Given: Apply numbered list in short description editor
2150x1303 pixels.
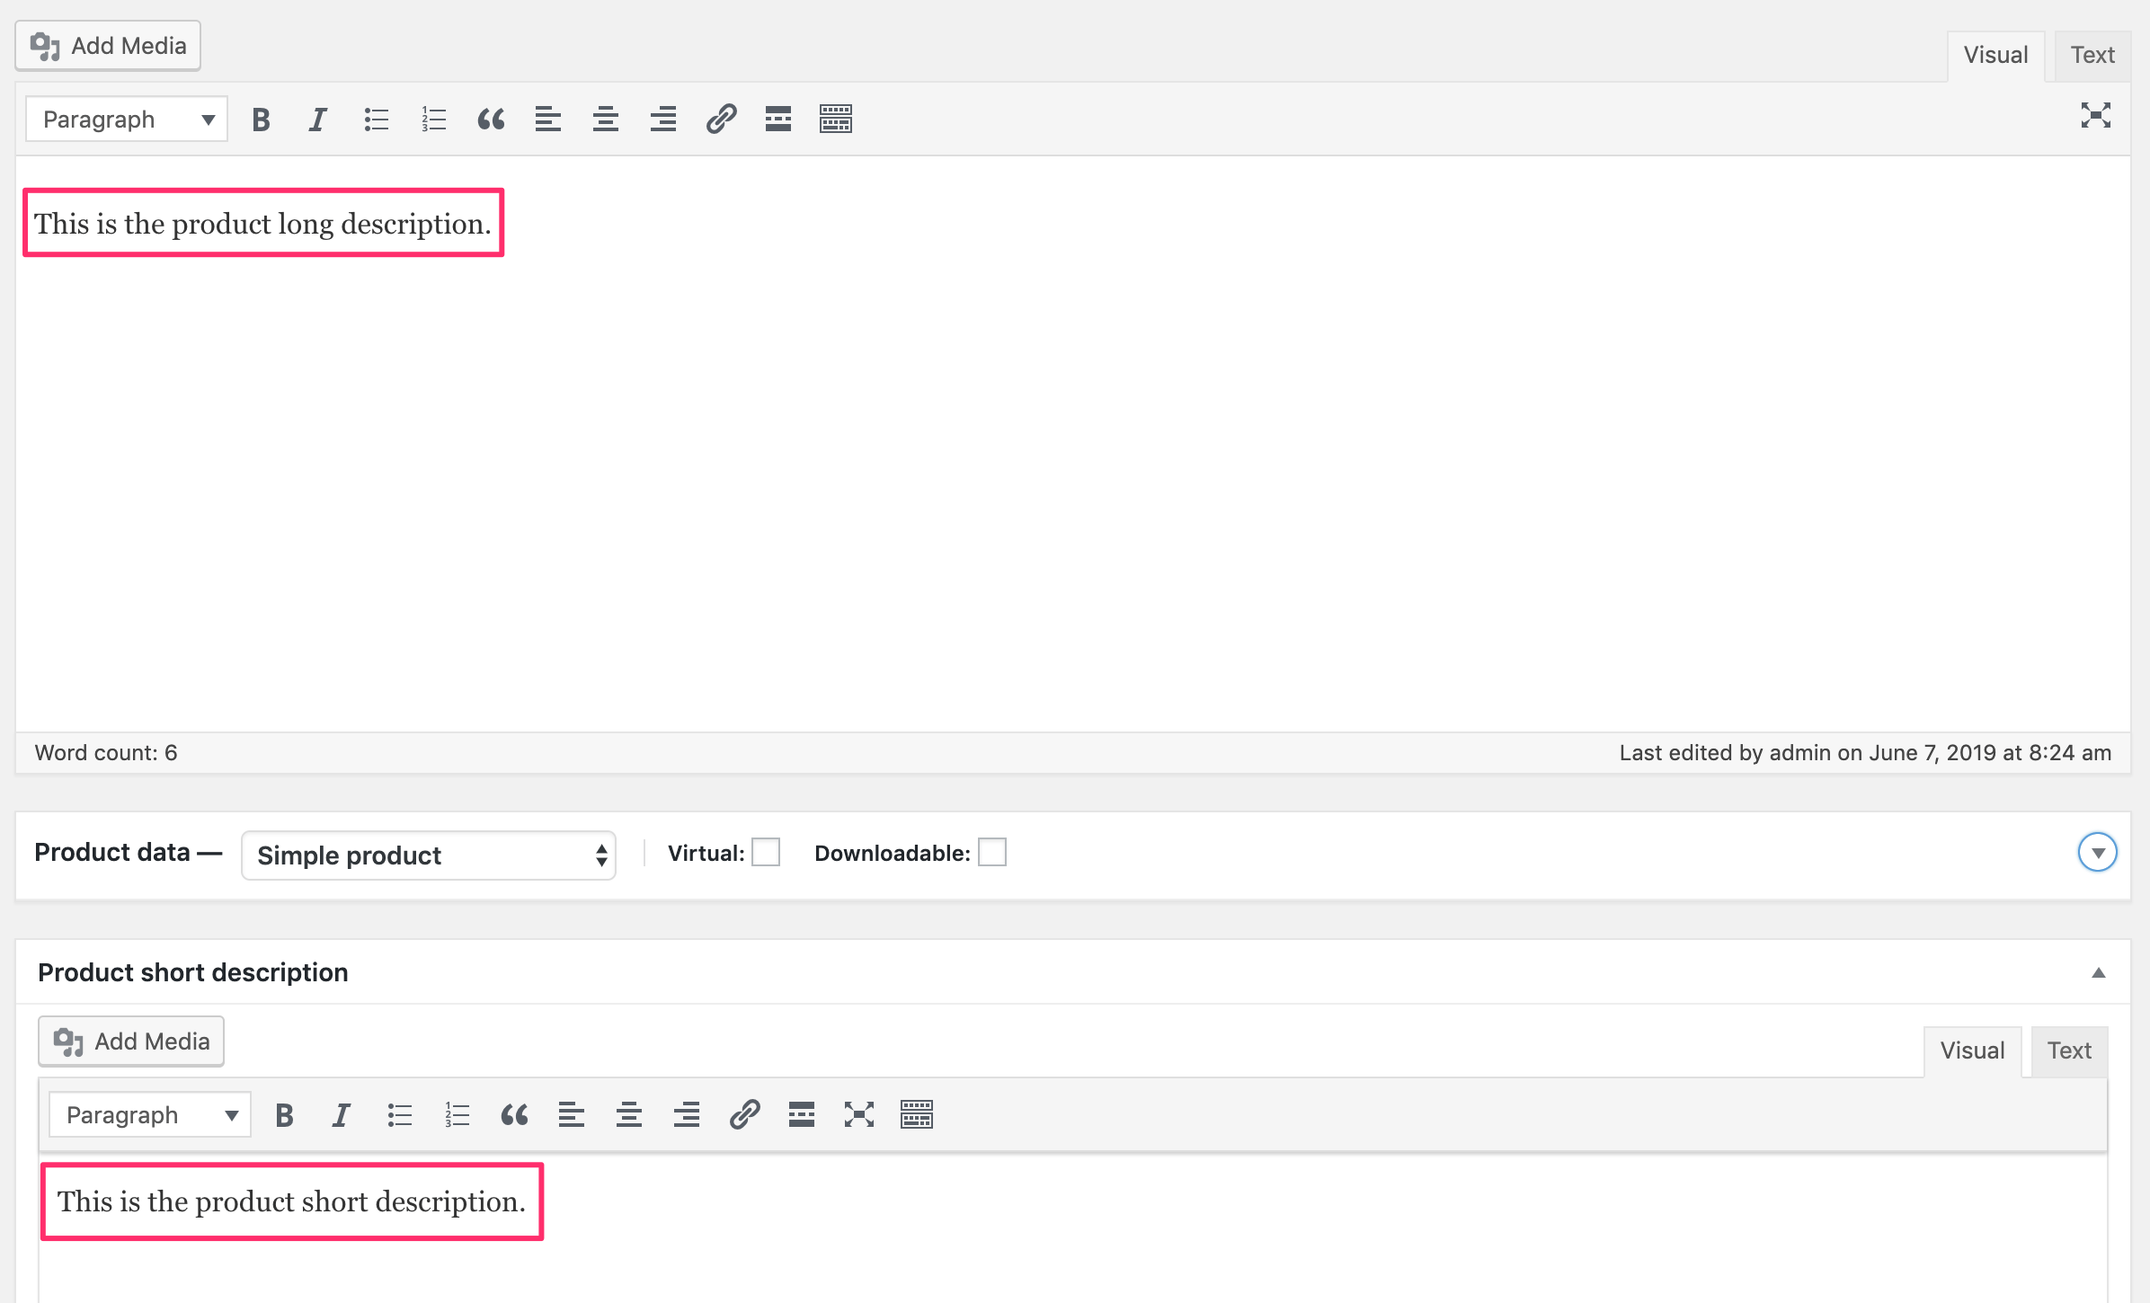Looking at the screenshot, I should (457, 1115).
